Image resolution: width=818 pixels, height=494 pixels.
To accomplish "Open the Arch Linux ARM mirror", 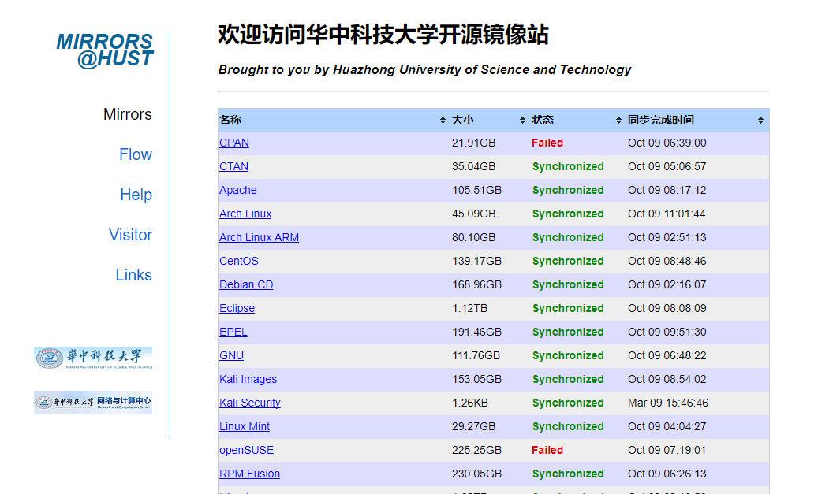I will pyautogui.click(x=259, y=237).
